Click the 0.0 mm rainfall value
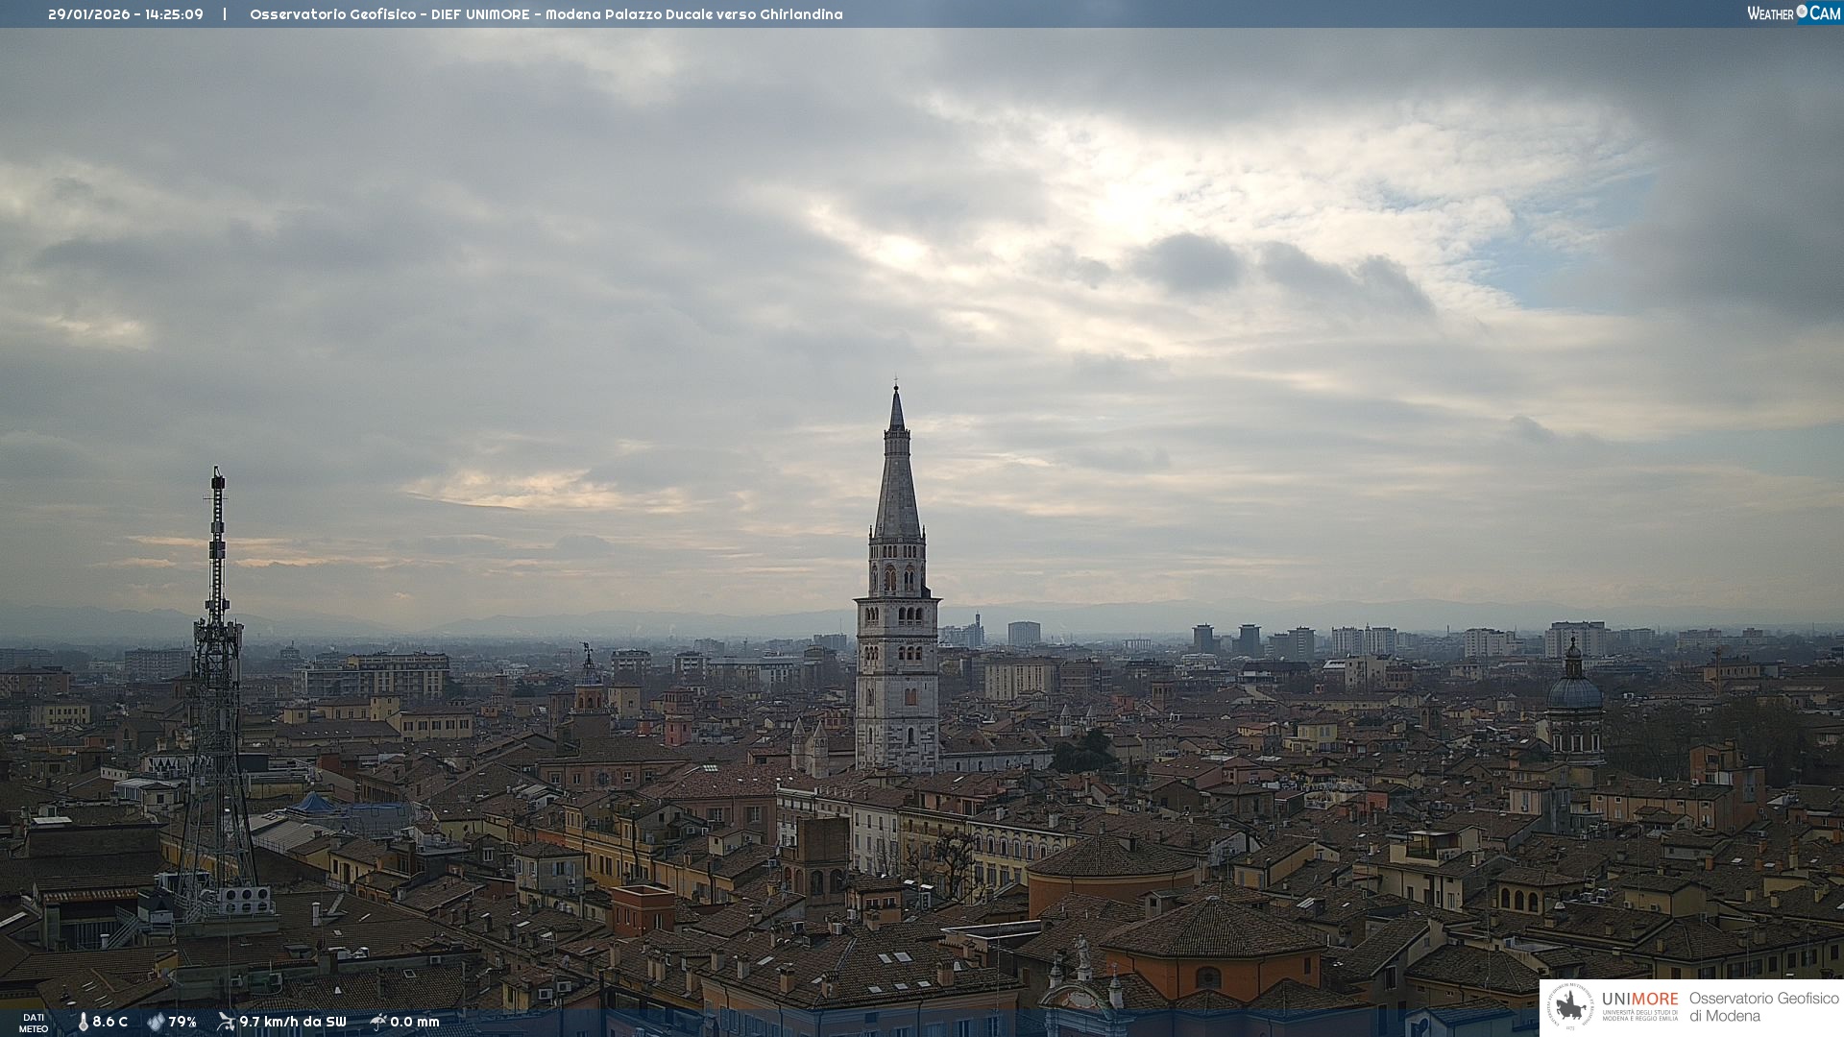Image resolution: width=1844 pixels, height=1037 pixels. point(415,1022)
